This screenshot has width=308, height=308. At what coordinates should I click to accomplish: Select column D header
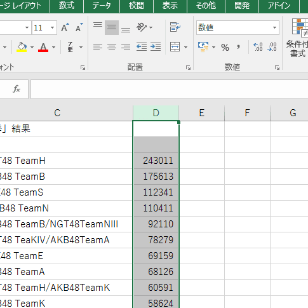pos(156,113)
